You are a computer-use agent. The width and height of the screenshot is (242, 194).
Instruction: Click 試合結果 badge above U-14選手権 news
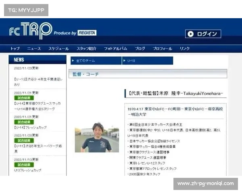(24, 98)
